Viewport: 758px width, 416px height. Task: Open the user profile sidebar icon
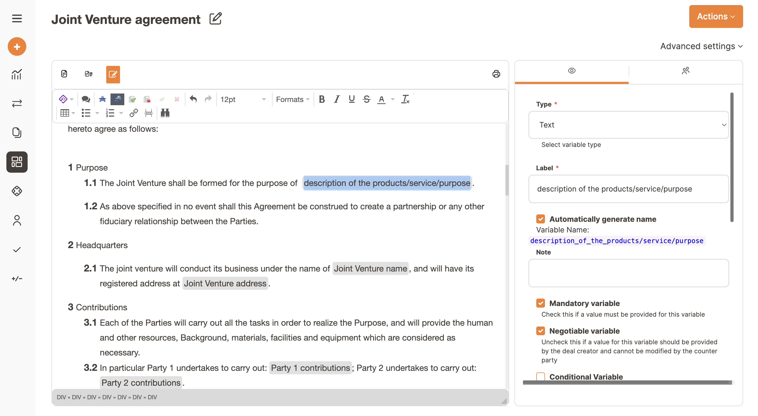[x=17, y=220]
